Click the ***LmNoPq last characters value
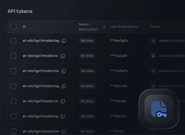The image size is (185, 135). (x=119, y=71)
